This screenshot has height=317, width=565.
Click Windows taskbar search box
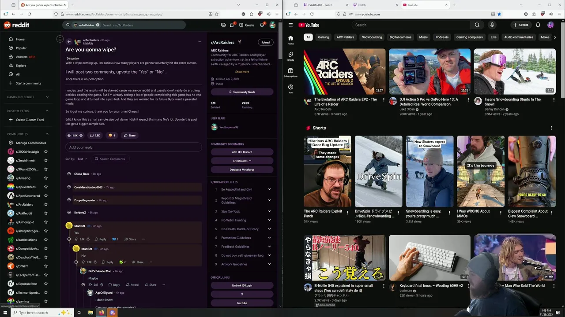42,313
